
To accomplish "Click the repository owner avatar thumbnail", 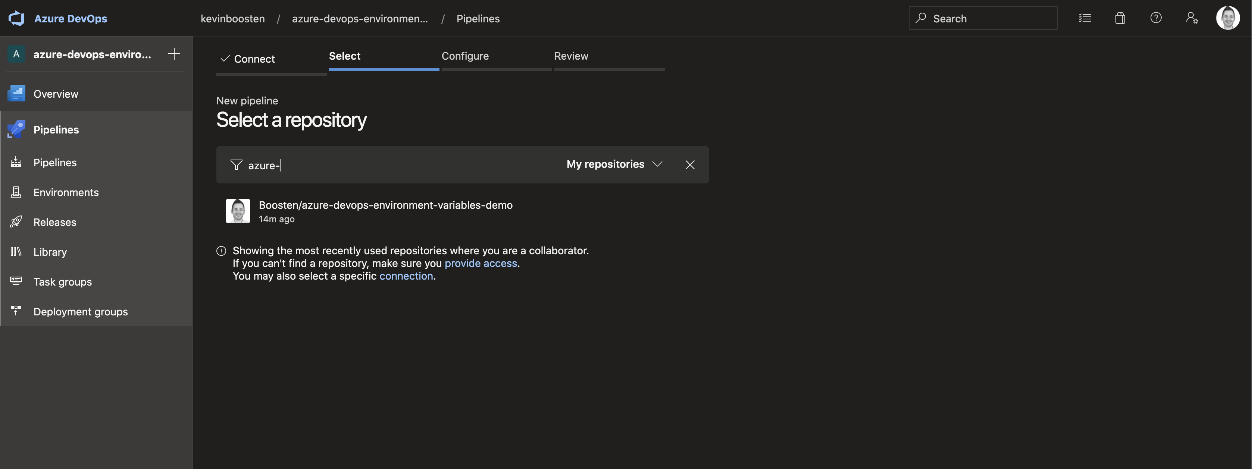I will (x=238, y=211).
